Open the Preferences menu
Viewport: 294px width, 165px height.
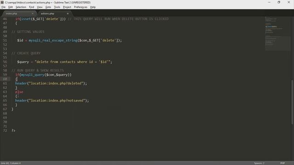(80, 7)
